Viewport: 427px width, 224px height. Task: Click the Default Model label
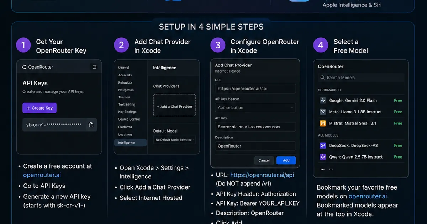click(165, 131)
